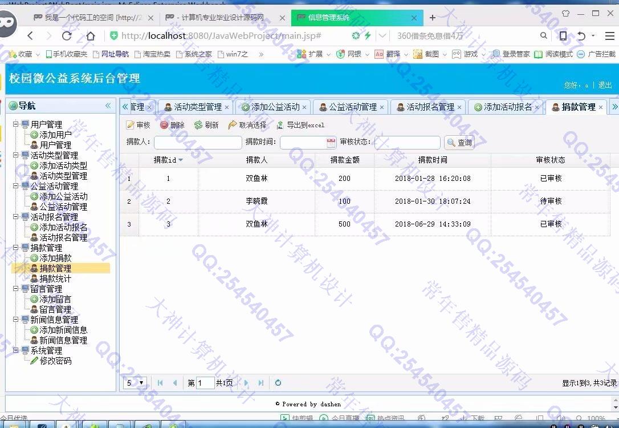619x428 pixels.
Task: Click the 捐款时间 column header
Action: tap(433, 160)
